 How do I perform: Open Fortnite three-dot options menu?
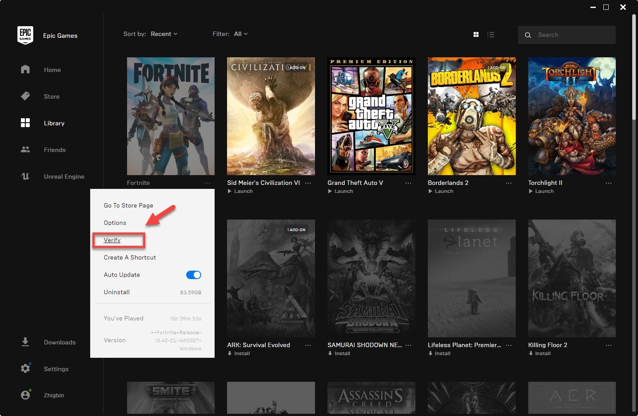click(x=207, y=183)
